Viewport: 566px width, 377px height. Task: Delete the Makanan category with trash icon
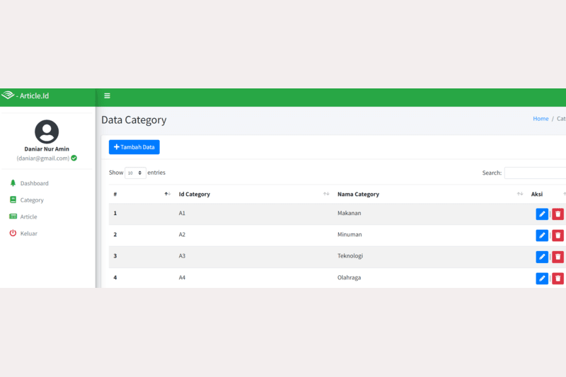tap(558, 214)
